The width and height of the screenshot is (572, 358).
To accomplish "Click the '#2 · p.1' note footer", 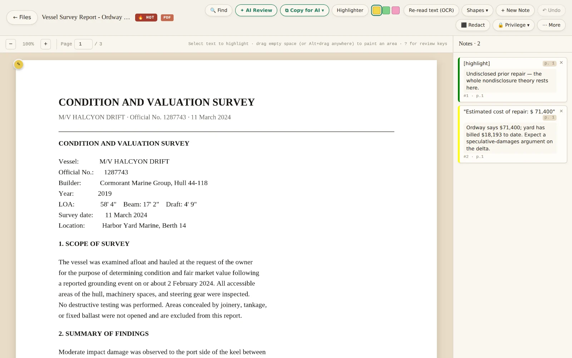I will tap(473, 157).
